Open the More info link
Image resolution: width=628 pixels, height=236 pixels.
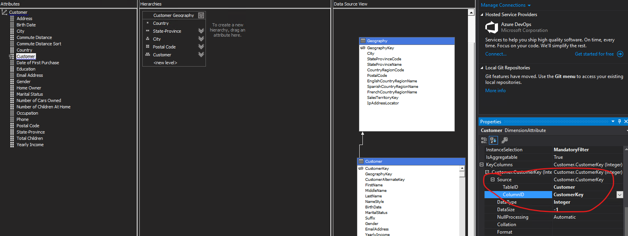click(495, 91)
